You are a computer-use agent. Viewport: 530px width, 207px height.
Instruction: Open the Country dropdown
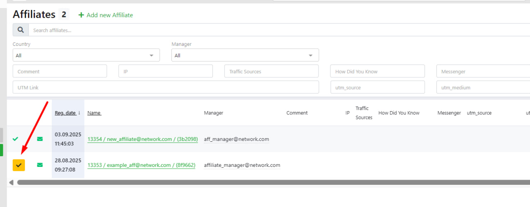[86, 55]
